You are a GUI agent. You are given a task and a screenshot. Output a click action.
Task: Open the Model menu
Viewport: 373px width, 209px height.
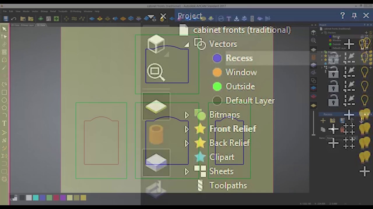26,11
